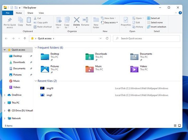188x140 pixels.
Task: Click Copy path in ribbon
Action: coord(41,22)
